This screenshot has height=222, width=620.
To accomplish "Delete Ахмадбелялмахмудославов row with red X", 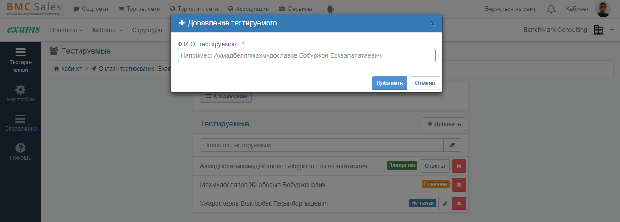I will tap(459, 166).
